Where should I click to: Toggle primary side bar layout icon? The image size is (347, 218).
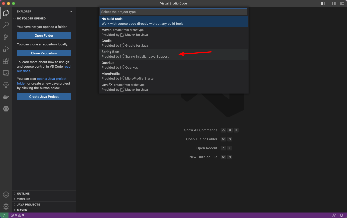(323, 3)
